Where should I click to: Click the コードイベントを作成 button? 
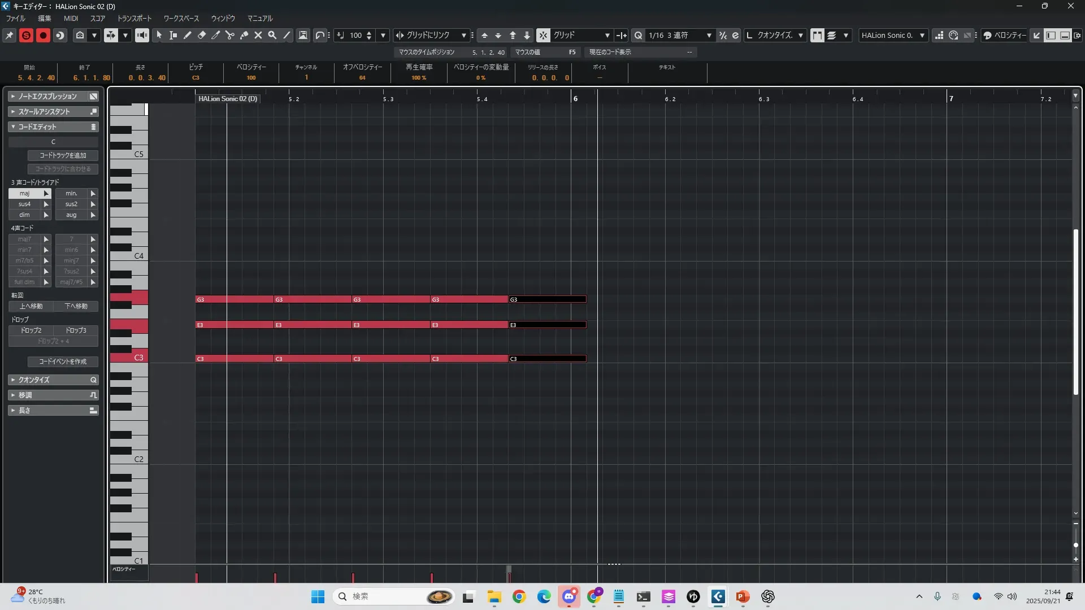tap(63, 361)
